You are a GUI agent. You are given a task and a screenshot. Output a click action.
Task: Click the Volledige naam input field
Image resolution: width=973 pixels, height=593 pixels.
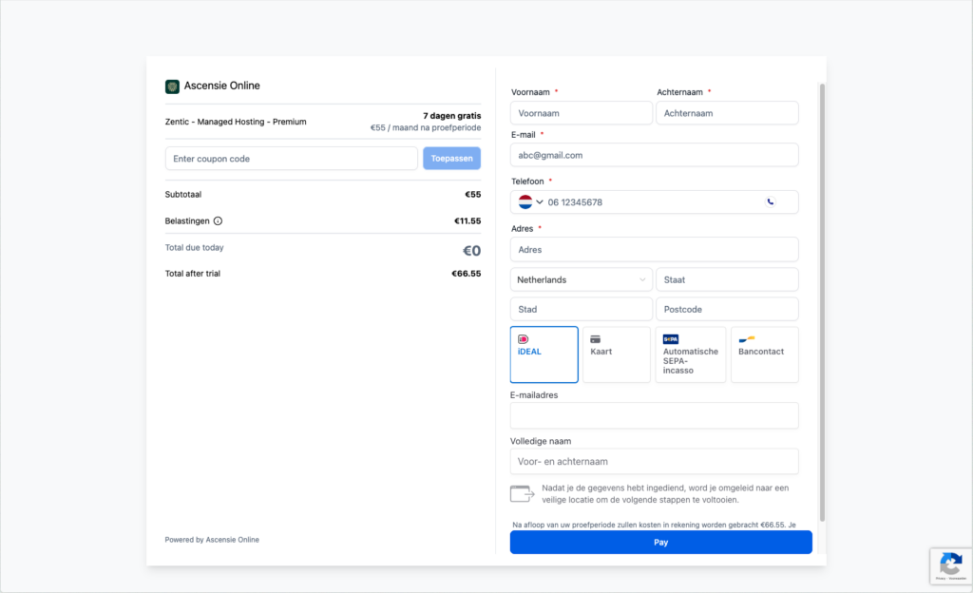[x=654, y=462]
